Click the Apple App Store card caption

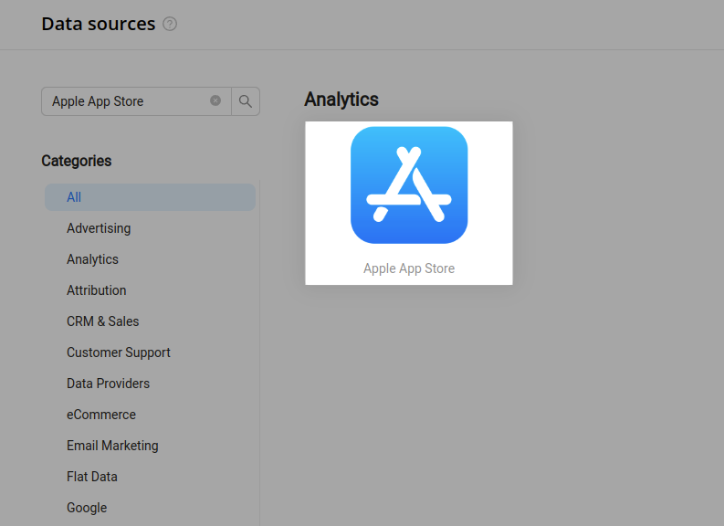[x=409, y=268]
